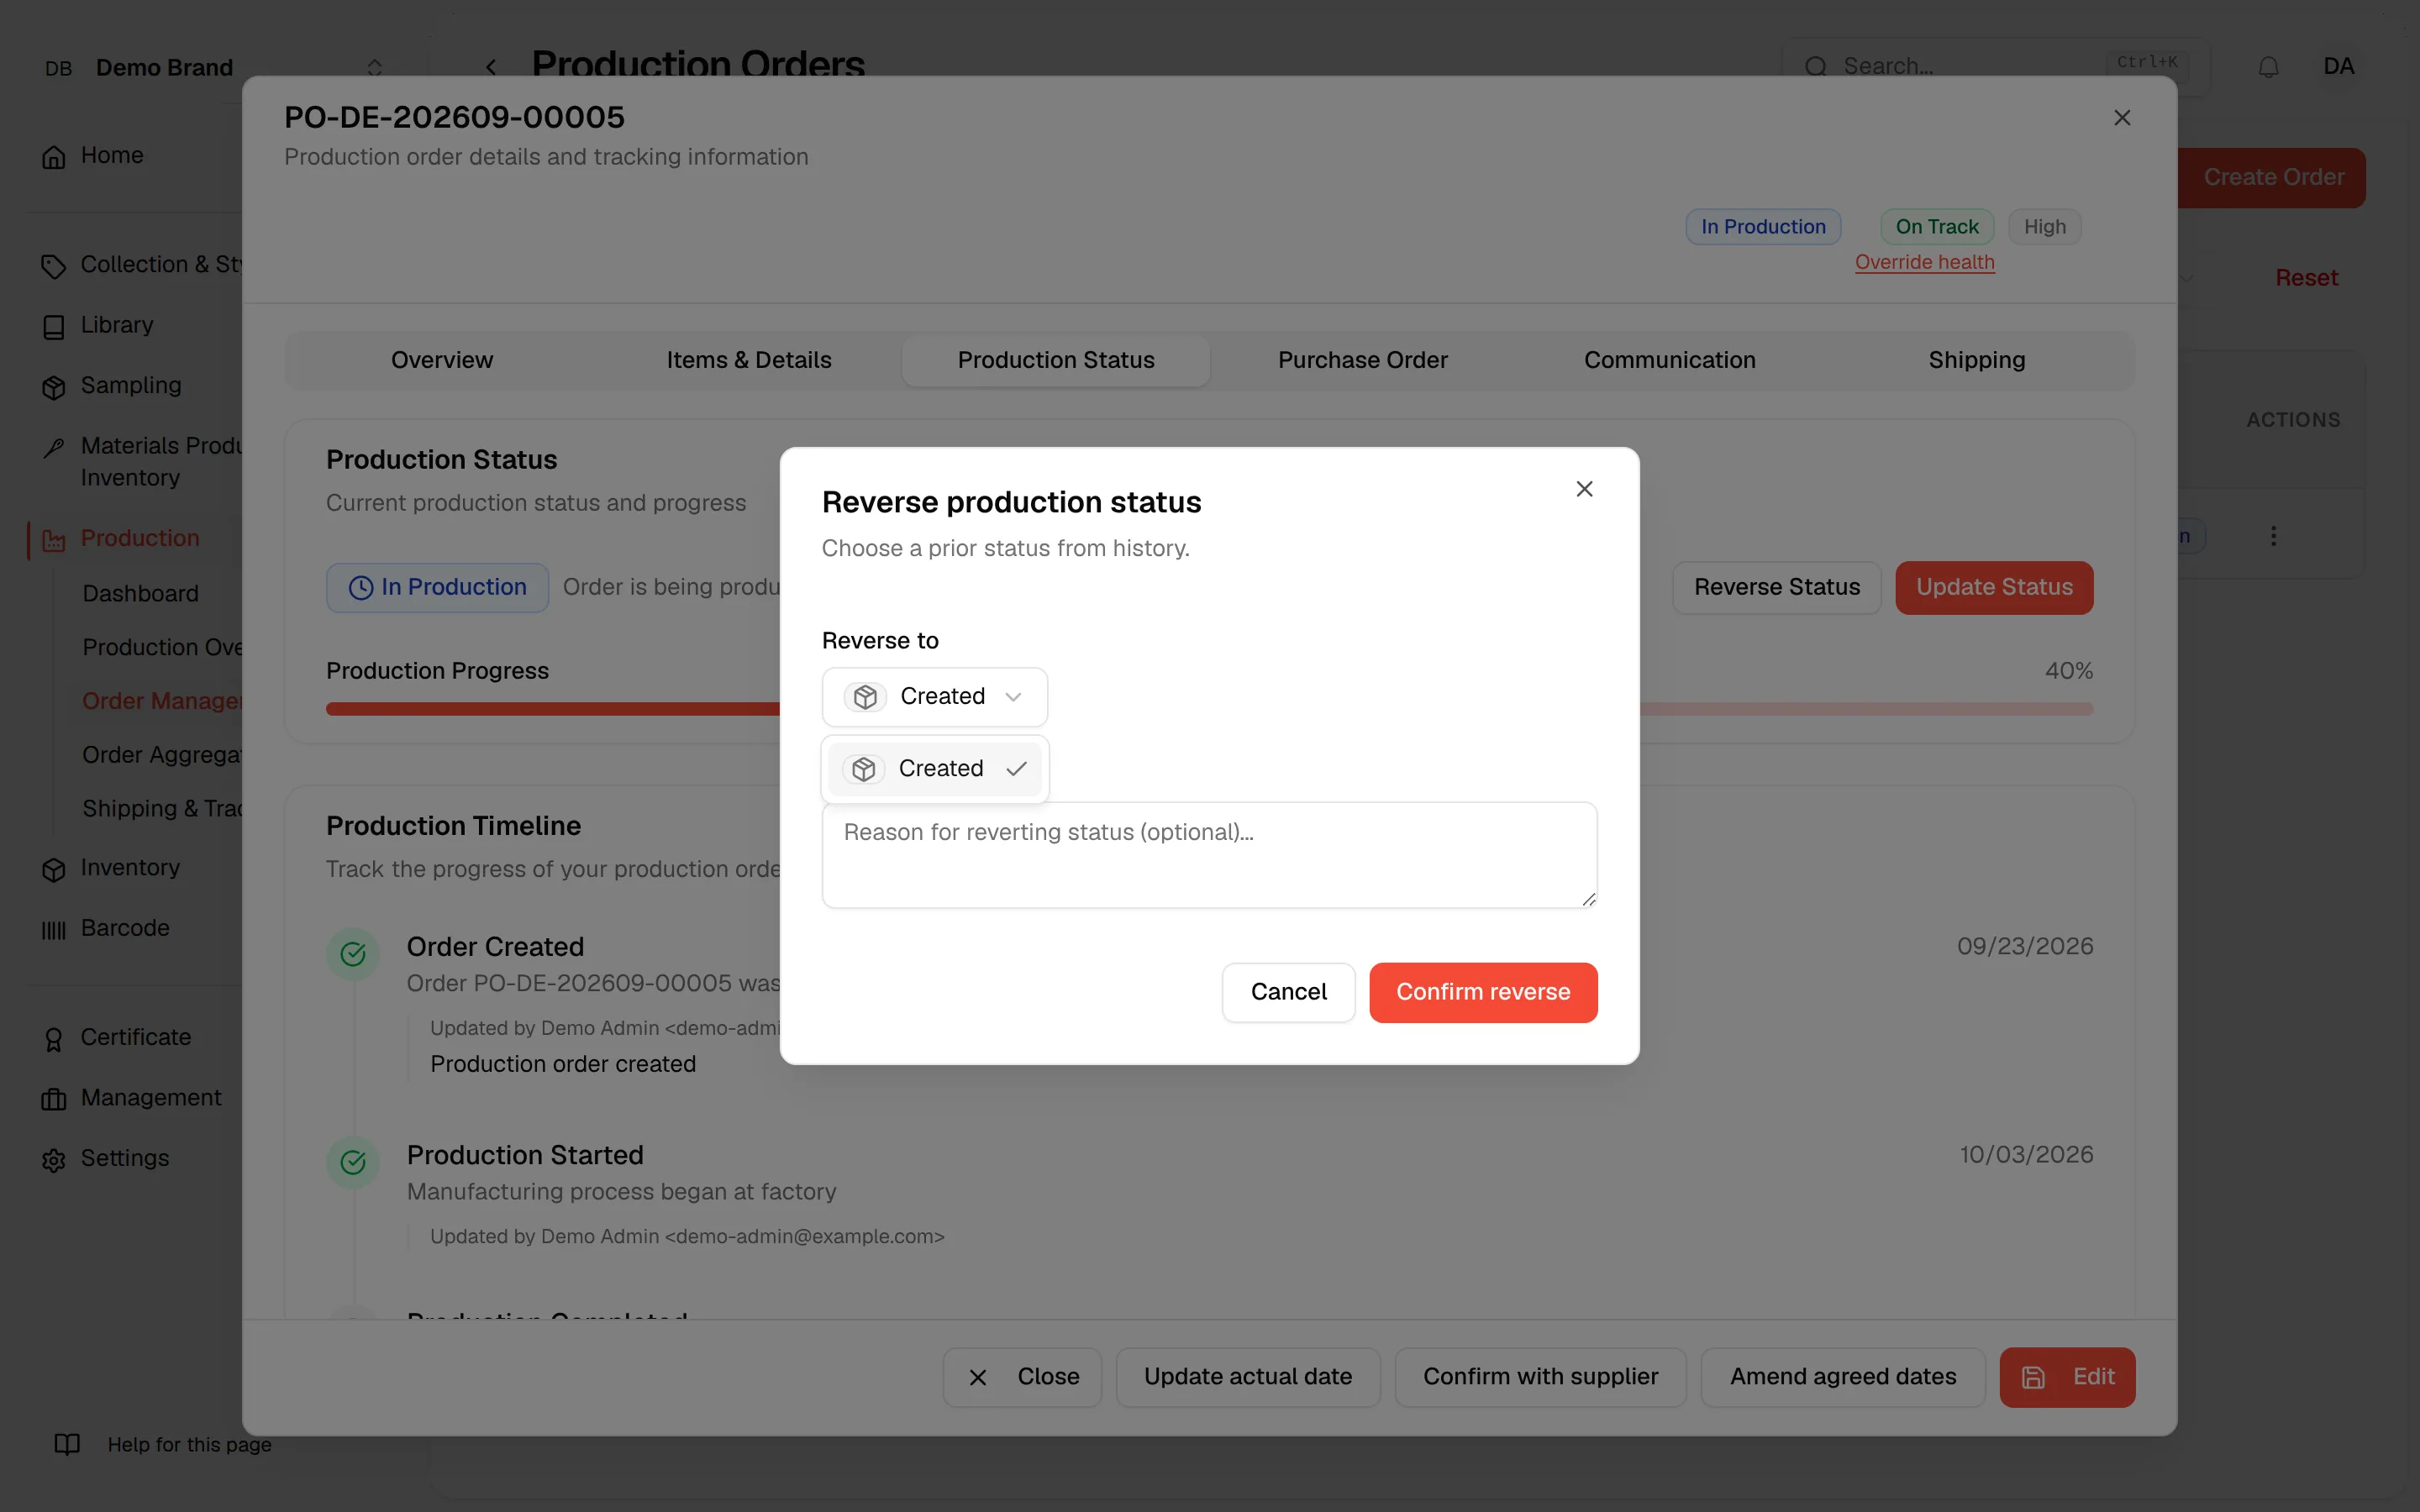Screen dimensions: 2420x1512
Task: Click Update actual date button
Action: click(x=1248, y=1377)
